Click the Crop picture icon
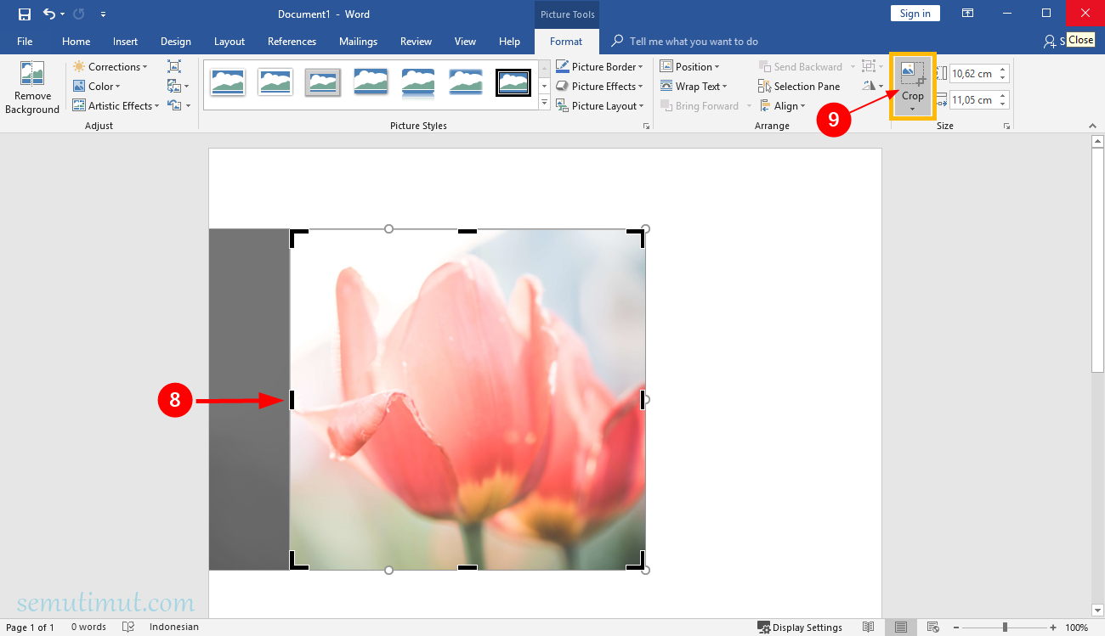The image size is (1105, 636). pyautogui.click(x=912, y=74)
